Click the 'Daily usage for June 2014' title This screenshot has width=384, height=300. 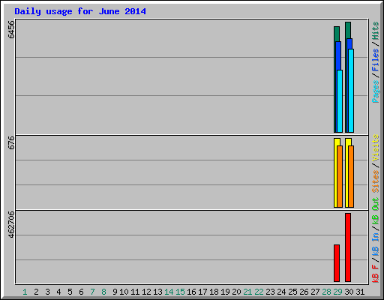[80, 11]
